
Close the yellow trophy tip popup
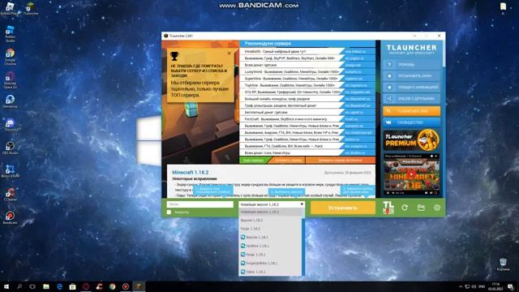click(x=229, y=54)
